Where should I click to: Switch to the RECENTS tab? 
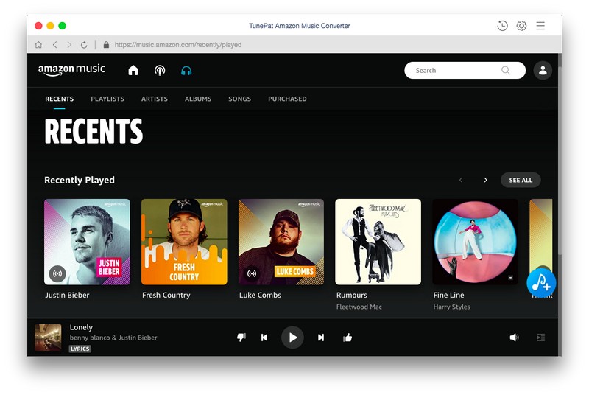pos(60,99)
